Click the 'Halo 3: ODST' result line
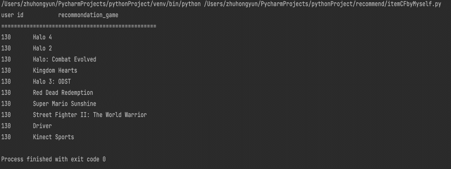This screenshot has height=169, width=451. (x=52, y=82)
